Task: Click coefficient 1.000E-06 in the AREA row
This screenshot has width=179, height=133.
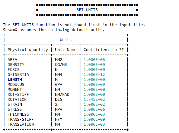Action: (94, 60)
